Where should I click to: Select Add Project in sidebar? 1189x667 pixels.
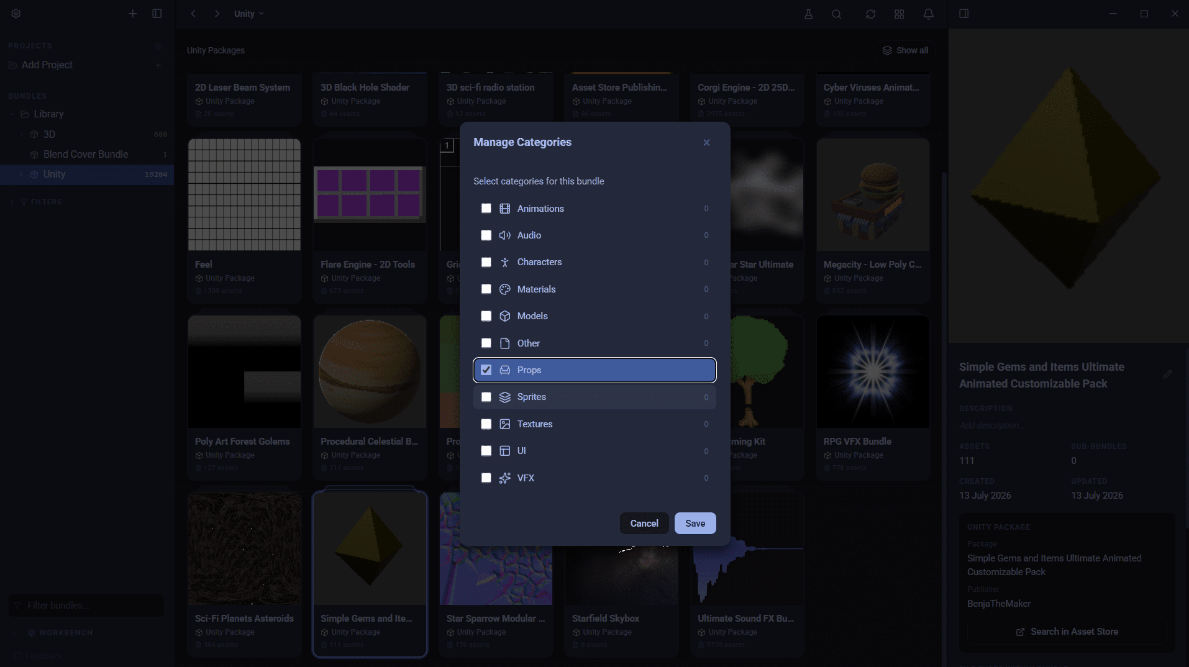pos(47,65)
